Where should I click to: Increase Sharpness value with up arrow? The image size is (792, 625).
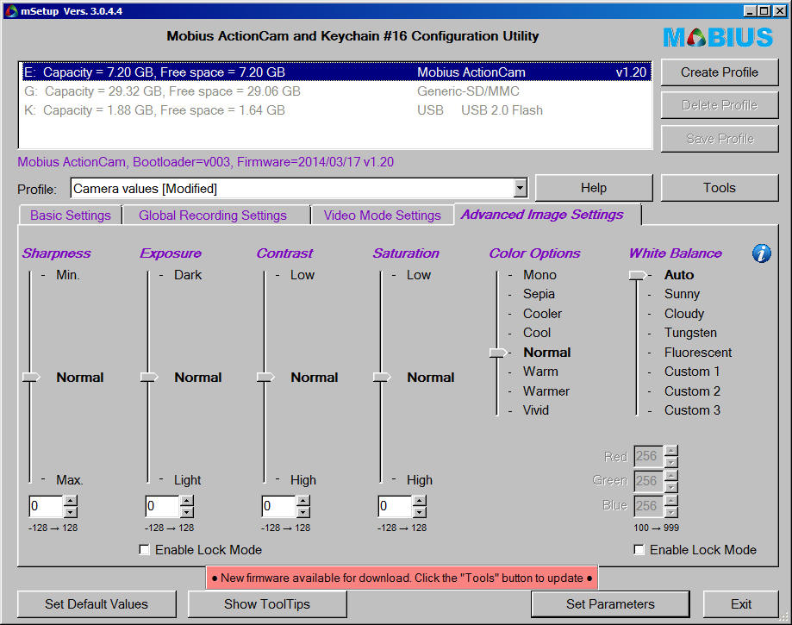point(71,501)
